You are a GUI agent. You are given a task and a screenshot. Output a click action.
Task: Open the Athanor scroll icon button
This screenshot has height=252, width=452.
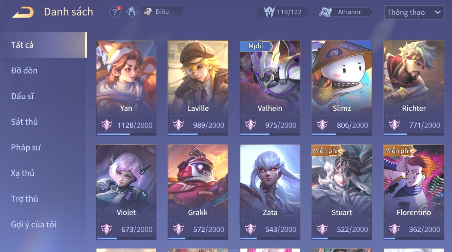326,12
